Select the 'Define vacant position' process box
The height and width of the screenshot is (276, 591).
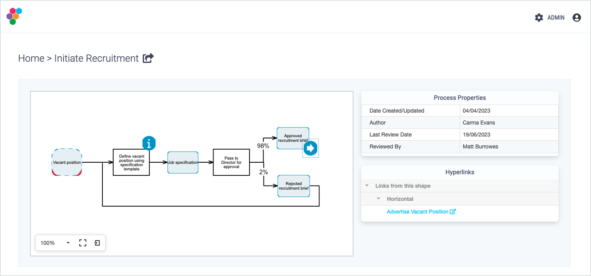point(131,162)
